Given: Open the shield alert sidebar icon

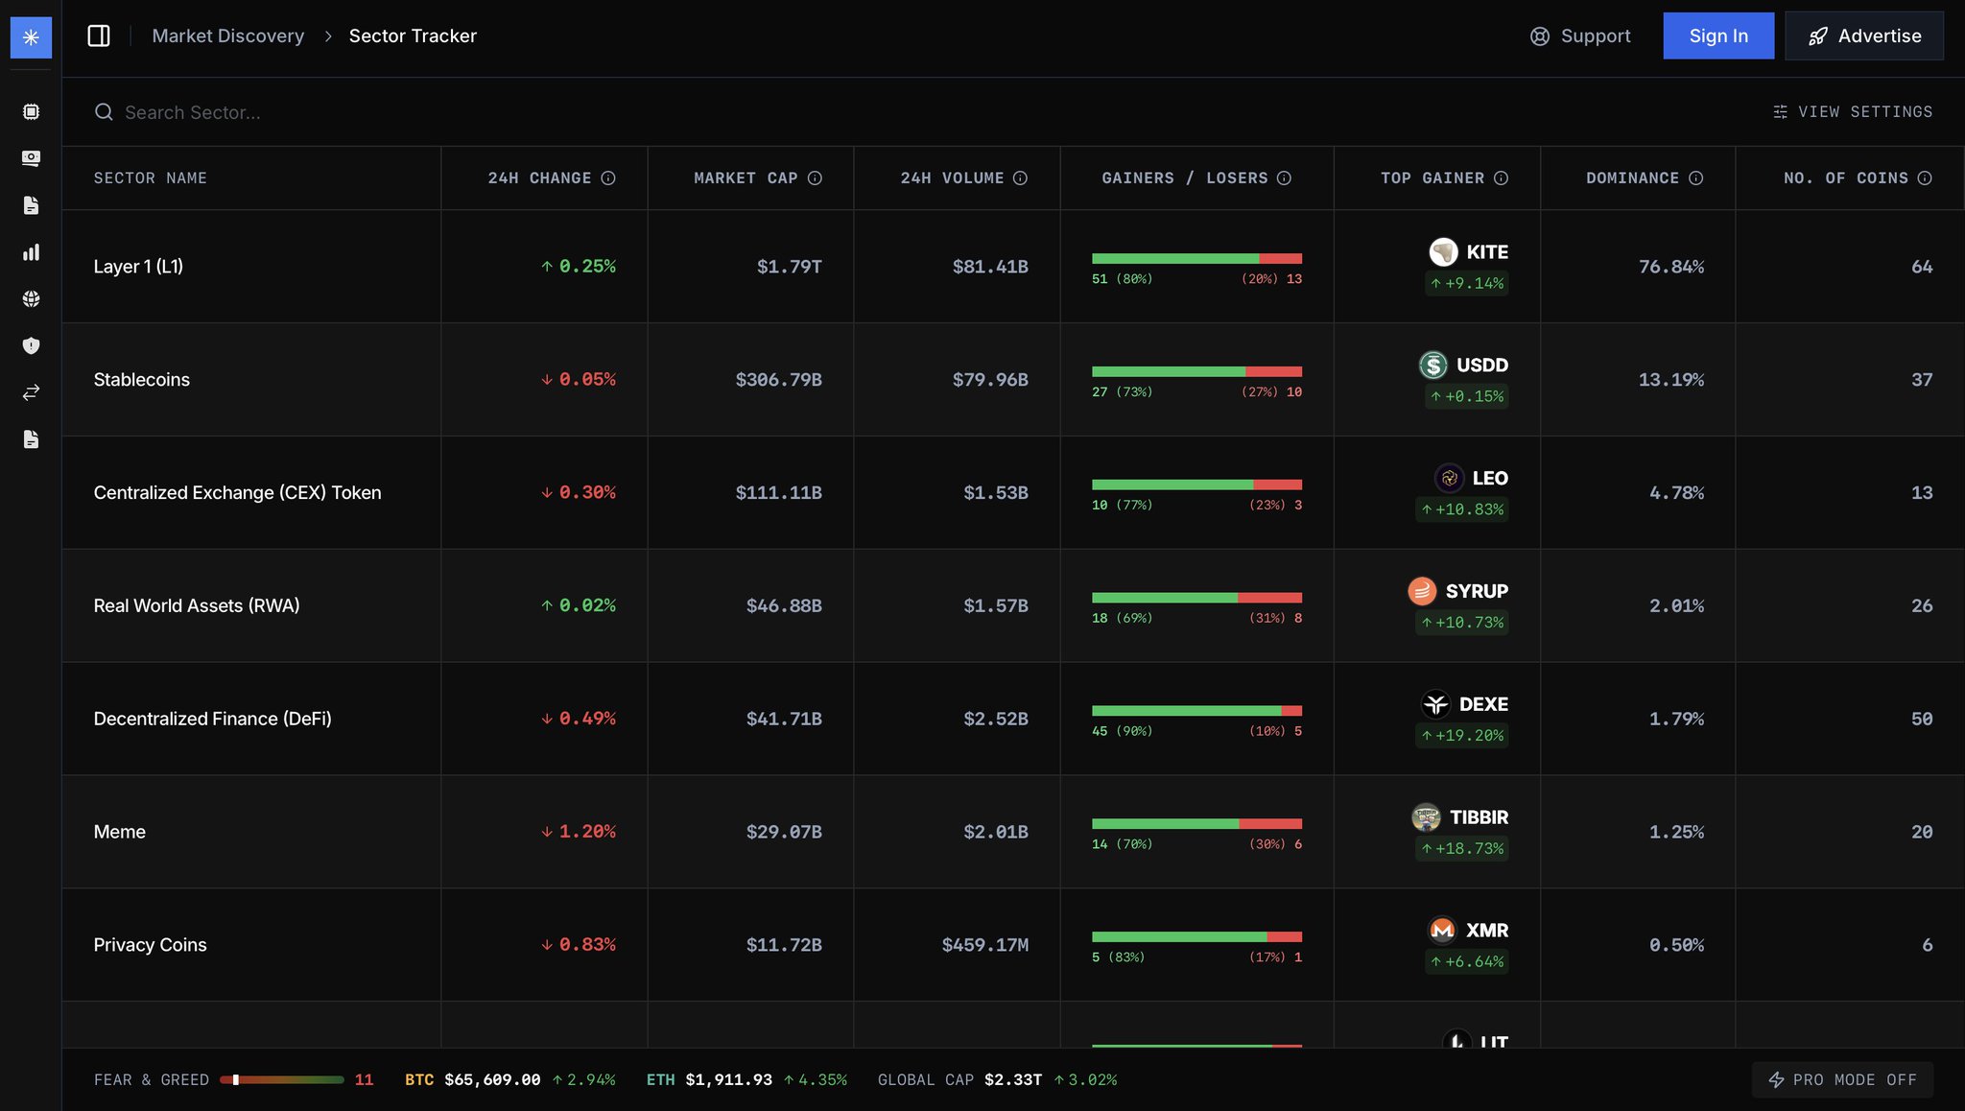Looking at the screenshot, I should click(x=31, y=345).
